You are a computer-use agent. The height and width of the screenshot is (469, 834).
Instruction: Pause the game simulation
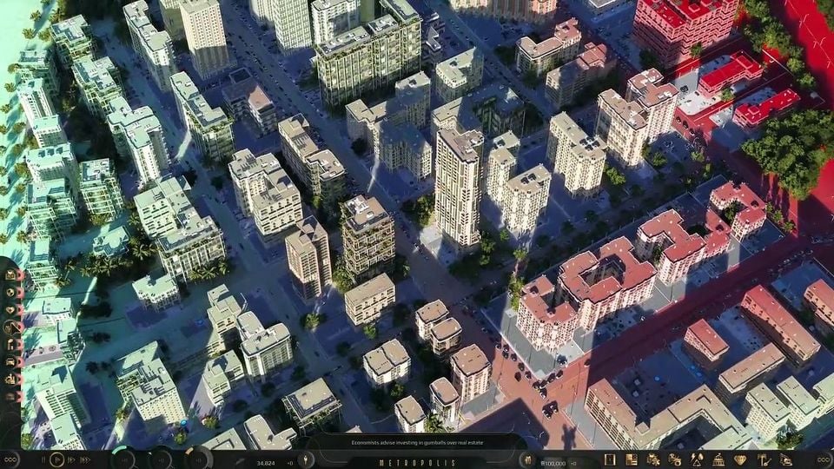tap(43, 459)
